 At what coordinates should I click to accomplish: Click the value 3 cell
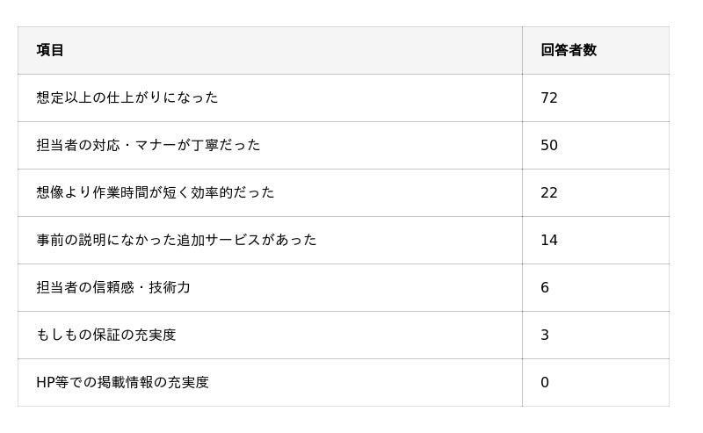click(x=545, y=335)
